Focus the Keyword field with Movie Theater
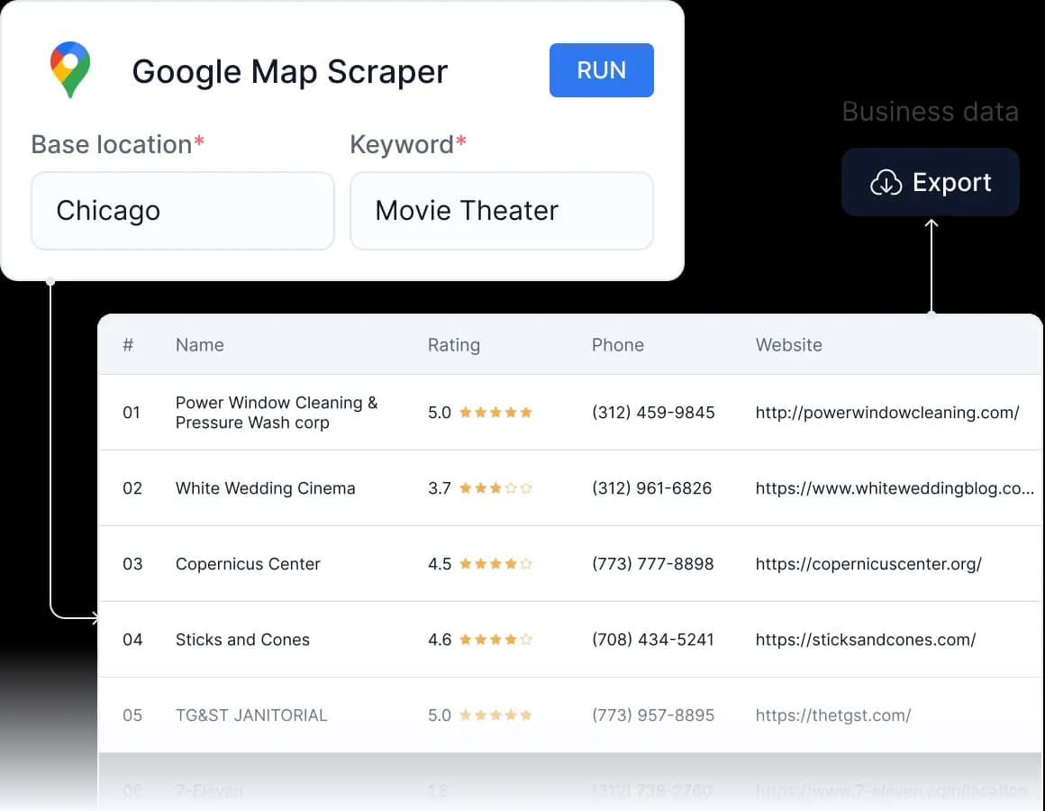This screenshot has height=811, width=1045. (x=501, y=211)
